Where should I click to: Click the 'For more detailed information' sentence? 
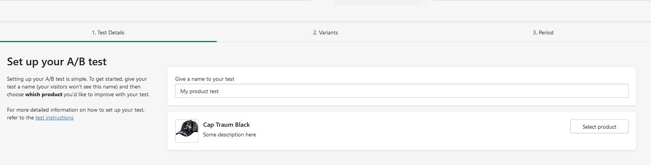[76, 110]
